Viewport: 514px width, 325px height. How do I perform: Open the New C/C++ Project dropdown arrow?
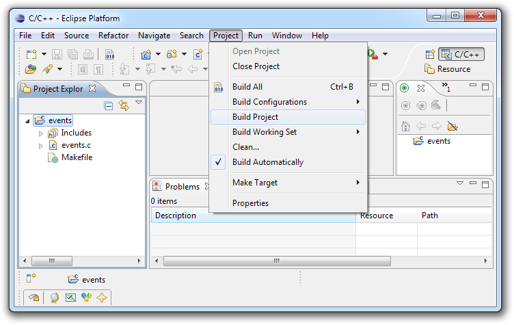coord(158,54)
